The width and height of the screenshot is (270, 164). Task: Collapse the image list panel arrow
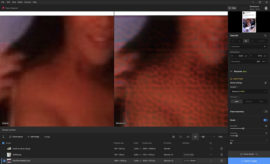(3, 137)
